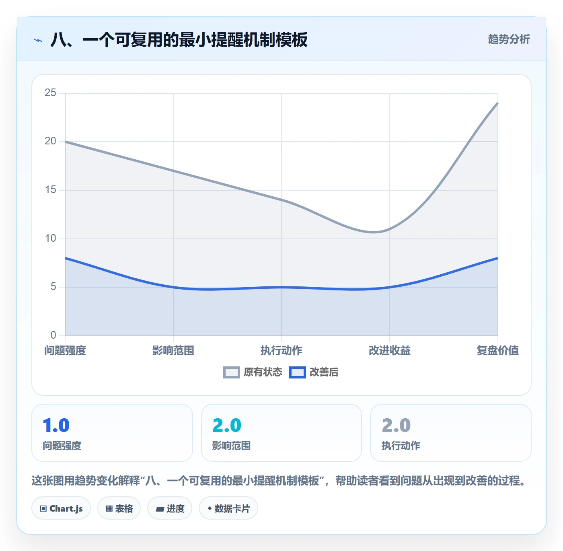This screenshot has height=551, width=563.
Task: Click the 复盘价值 x-axis label
Action: point(498,351)
